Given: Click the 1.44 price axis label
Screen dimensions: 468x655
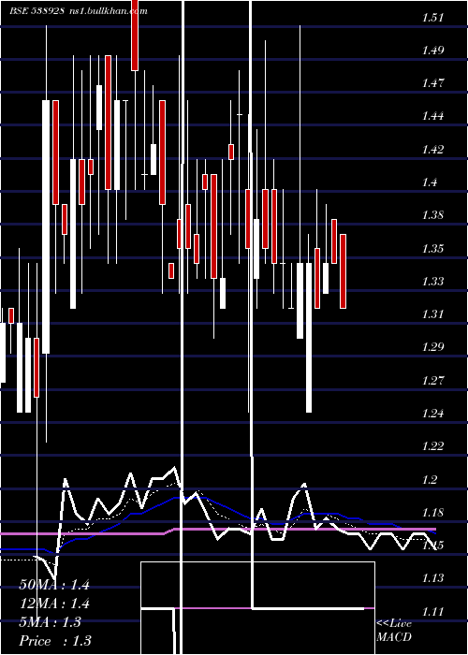Looking at the screenshot, I should 432,116.
